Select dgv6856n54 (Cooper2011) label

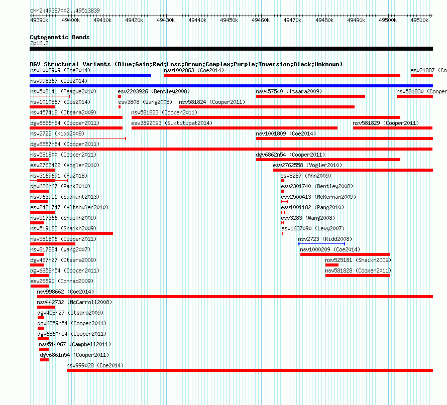[x=65, y=123]
